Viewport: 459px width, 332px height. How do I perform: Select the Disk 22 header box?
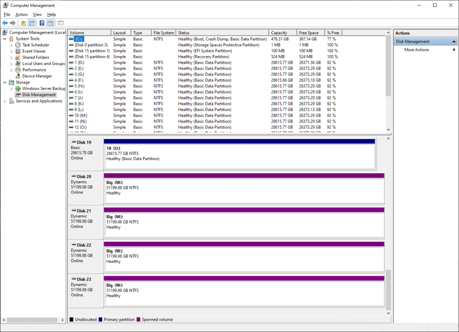[x=85, y=257]
